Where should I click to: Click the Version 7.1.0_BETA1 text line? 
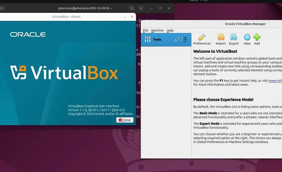coord(96,110)
